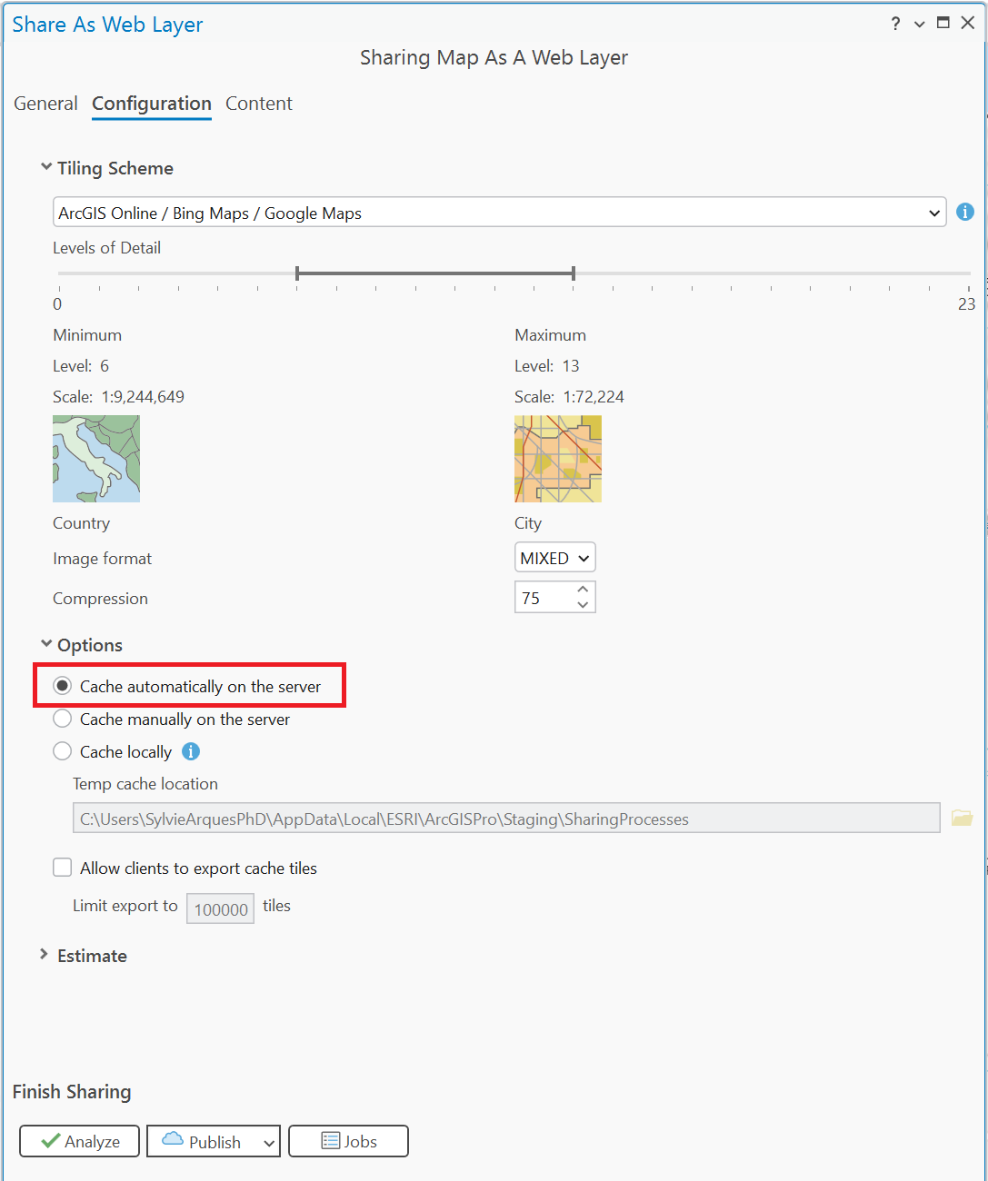Open the pane options chevron in title bar
988x1181 pixels.
pos(919,25)
